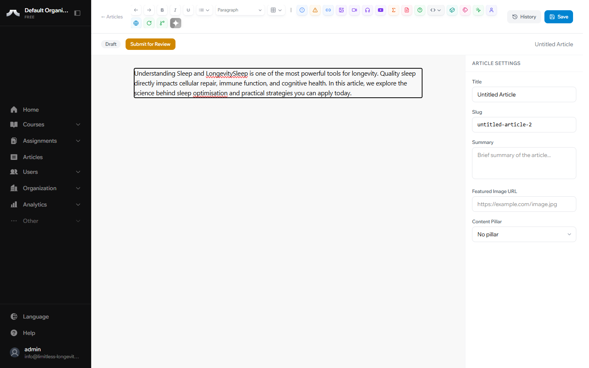The image size is (589, 368).
Task: Toggle underline formatting
Action: click(188, 10)
